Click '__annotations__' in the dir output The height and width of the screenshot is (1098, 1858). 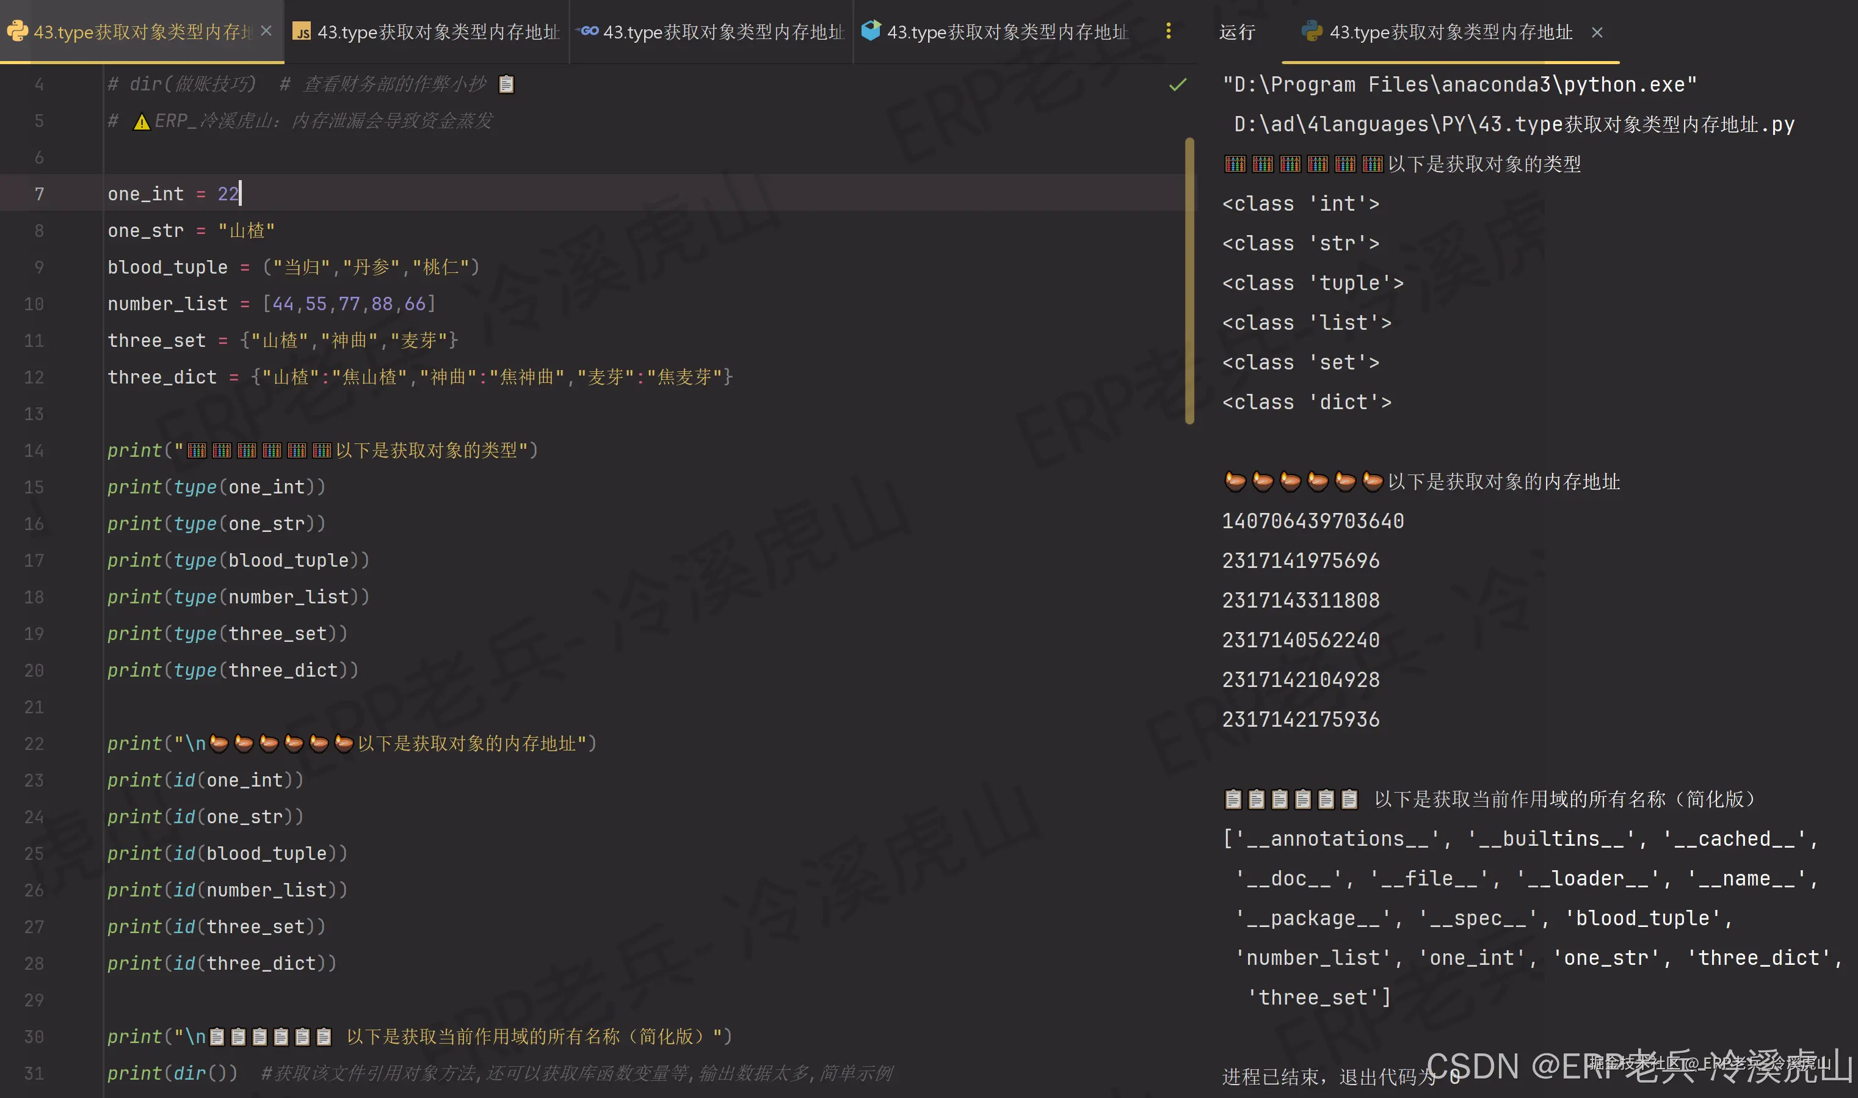[1337, 839]
